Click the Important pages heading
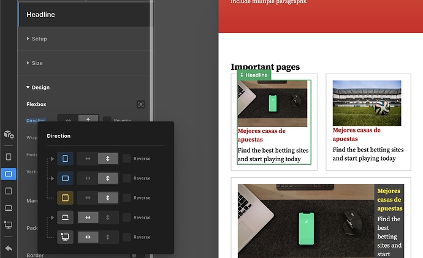Viewport: 423px width, 258px height. coord(265,67)
